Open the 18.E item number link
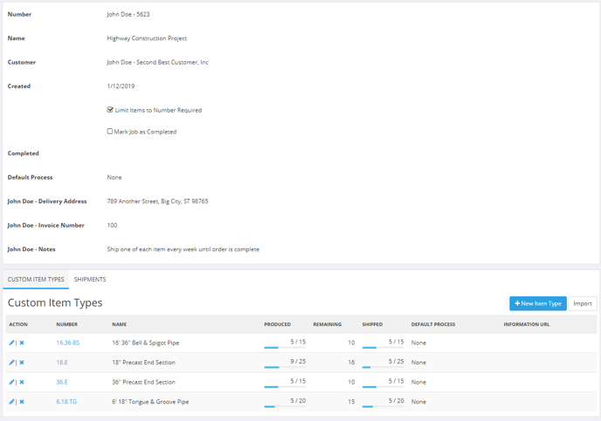Image resolution: width=601 pixels, height=421 pixels. 62,363
